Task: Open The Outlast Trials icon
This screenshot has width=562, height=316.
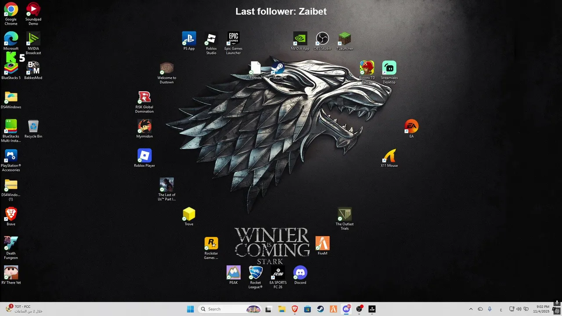Action: click(x=345, y=219)
